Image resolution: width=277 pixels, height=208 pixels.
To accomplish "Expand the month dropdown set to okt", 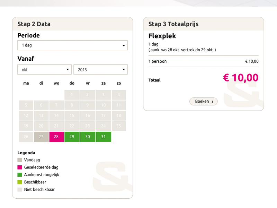I will click(x=44, y=70).
